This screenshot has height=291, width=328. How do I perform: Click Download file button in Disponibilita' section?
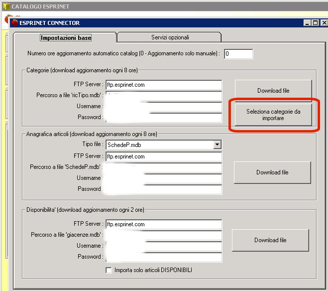click(x=270, y=240)
